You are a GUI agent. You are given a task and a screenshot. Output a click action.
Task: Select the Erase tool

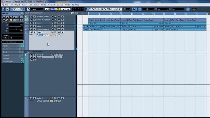99,9
